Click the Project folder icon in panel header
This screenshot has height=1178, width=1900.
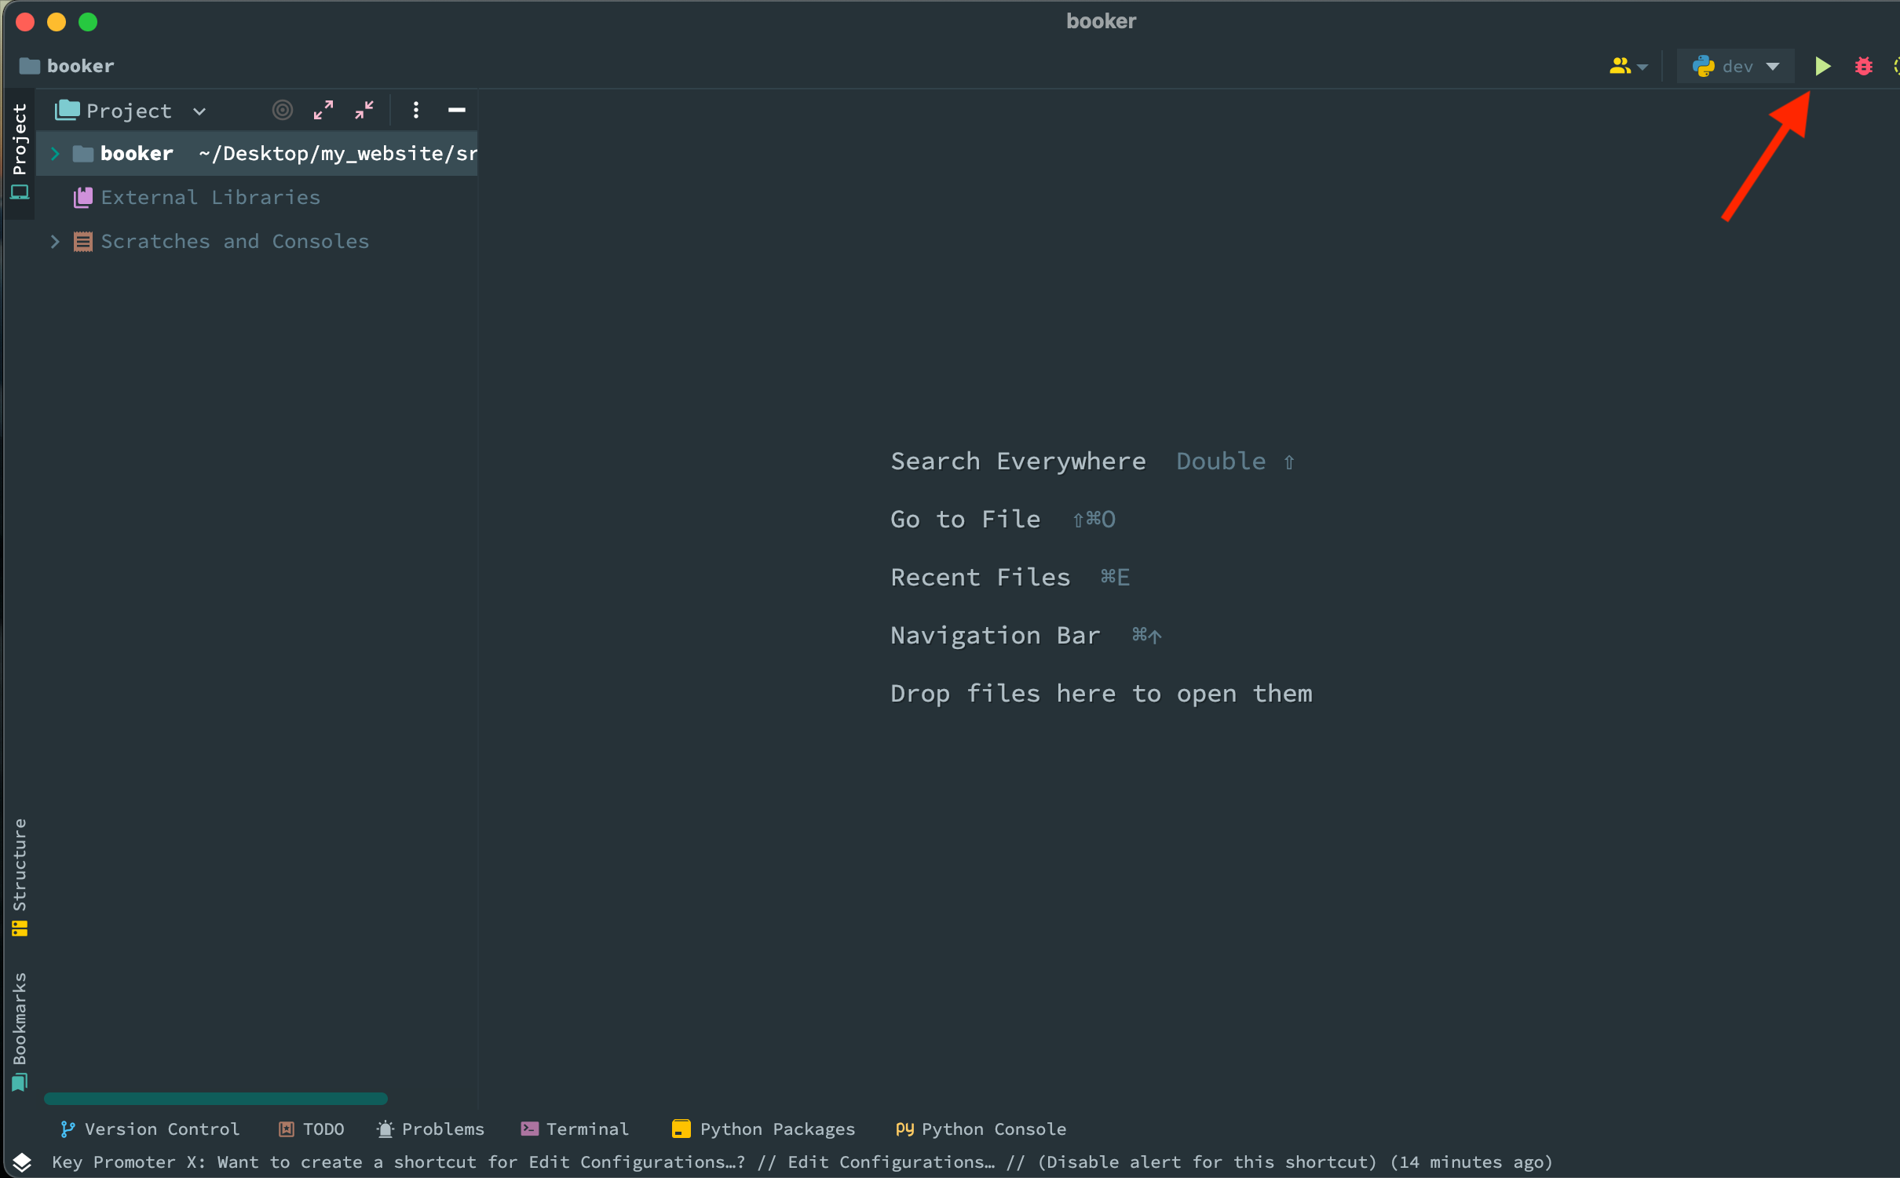coord(67,110)
